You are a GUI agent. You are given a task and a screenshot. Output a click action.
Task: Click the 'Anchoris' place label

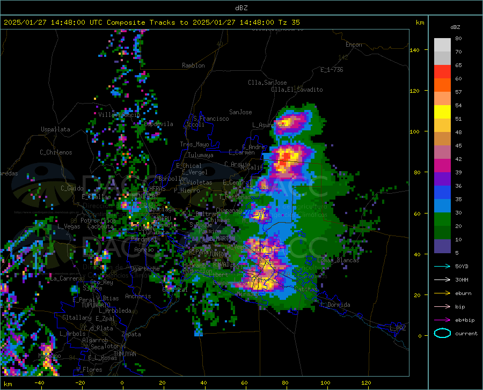138,297
